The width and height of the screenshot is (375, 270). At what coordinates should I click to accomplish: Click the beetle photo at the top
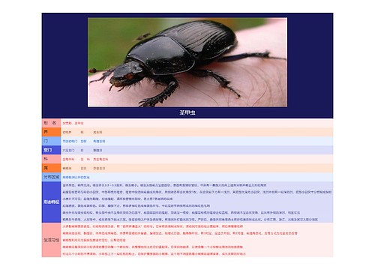(x=187, y=62)
